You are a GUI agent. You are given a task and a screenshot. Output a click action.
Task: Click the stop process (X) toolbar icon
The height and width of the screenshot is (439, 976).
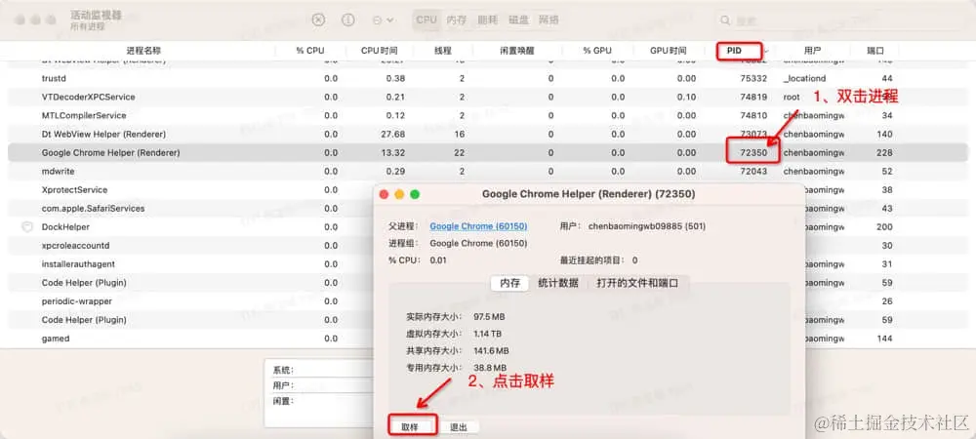tap(318, 20)
